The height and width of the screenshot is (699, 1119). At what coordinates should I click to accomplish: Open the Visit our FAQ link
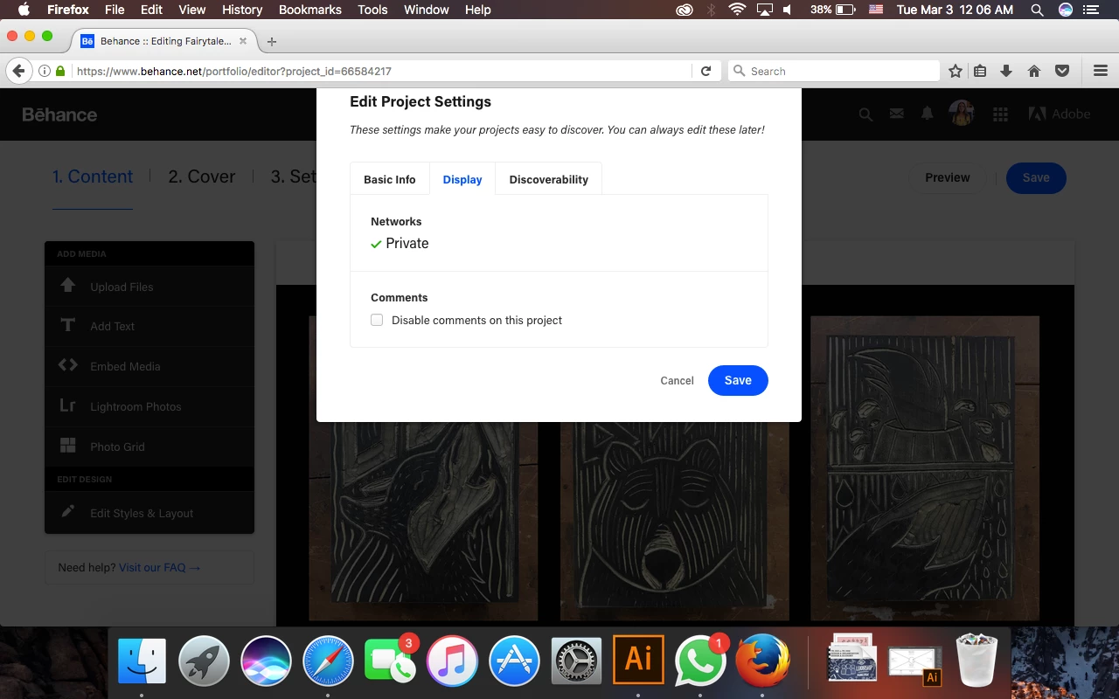click(160, 567)
